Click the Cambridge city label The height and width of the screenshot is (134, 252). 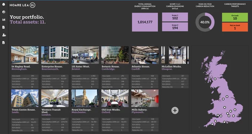tap(109, 69)
